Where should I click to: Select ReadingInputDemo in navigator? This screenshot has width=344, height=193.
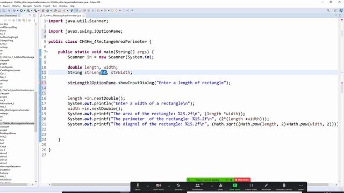pos(8,133)
